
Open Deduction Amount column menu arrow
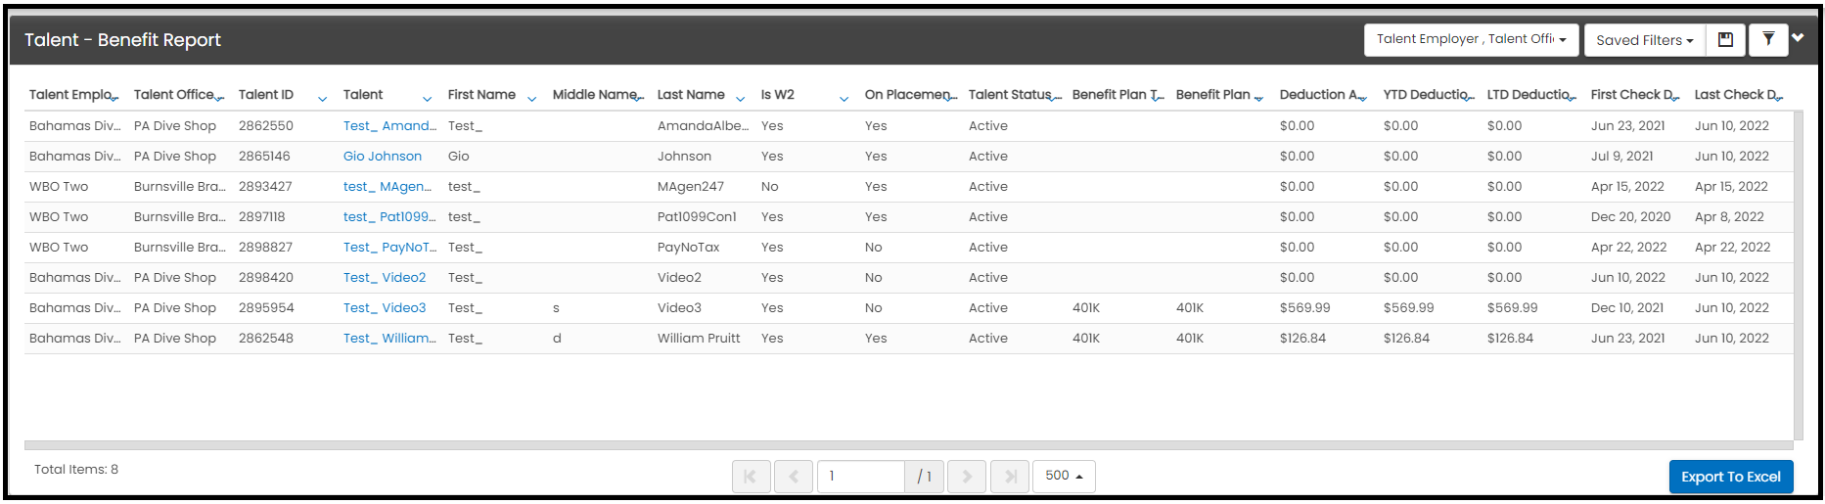tap(1362, 99)
